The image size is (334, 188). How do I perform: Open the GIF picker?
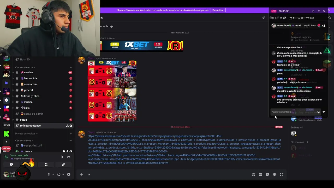coord(260,174)
